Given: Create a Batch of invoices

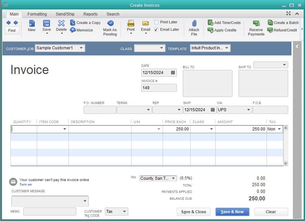Looking at the screenshot, I should coord(283,23).
